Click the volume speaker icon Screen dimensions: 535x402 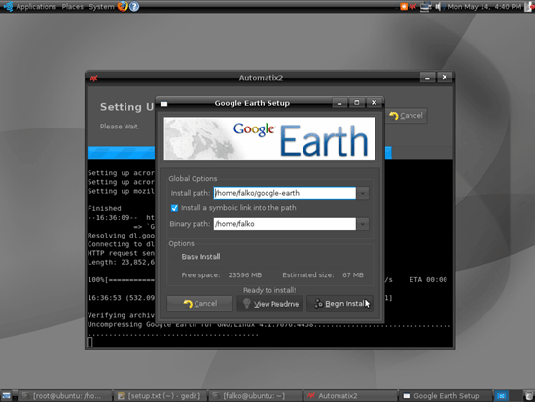coord(438,7)
